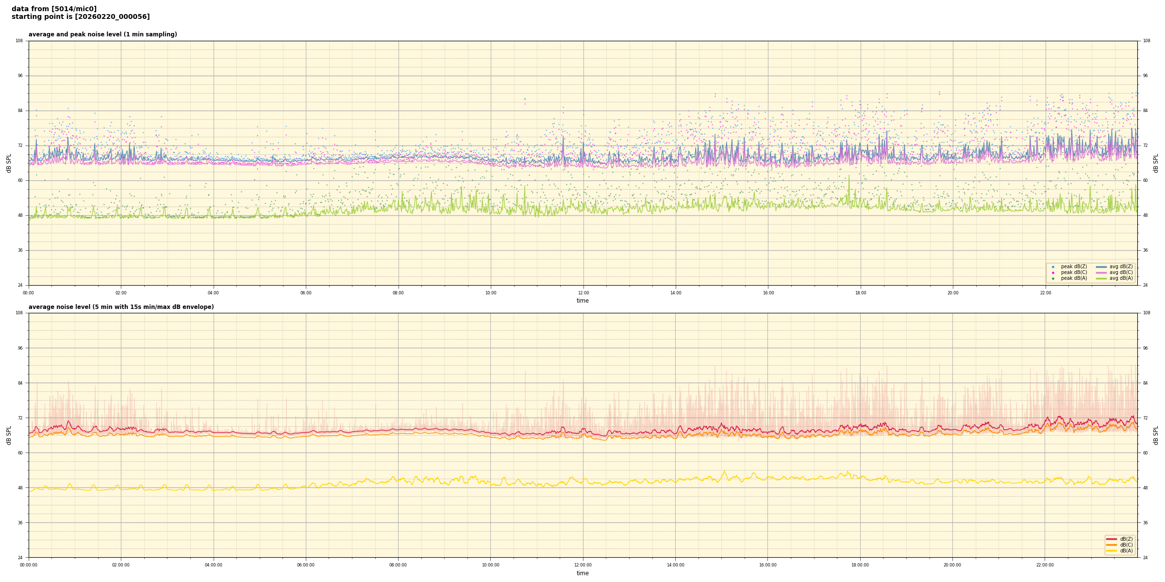1165x582 pixels.
Task: Click orange dB(C) swatch in bottom legend
Action: point(1111,545)
